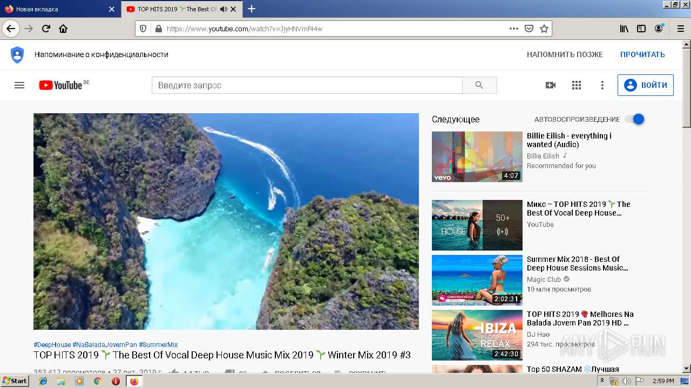Viewport: 691px width, 388px height.
Task: Open the YouTube guide hamburger menu
Action: pos(19,85)
